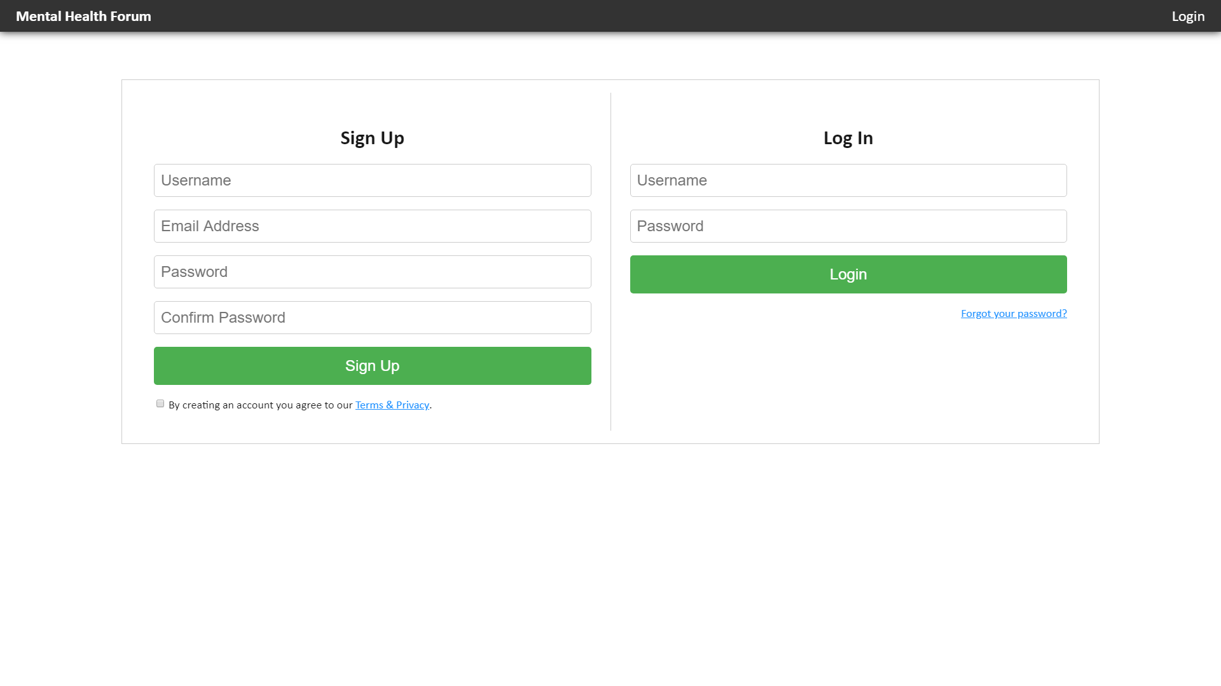The image size is (1221, 686).
Task: Click the Log In Password field
Action: (x=848, y=226)
